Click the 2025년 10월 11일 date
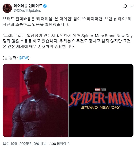The height and width of the screenshot is (148, 137). [33, 144]
